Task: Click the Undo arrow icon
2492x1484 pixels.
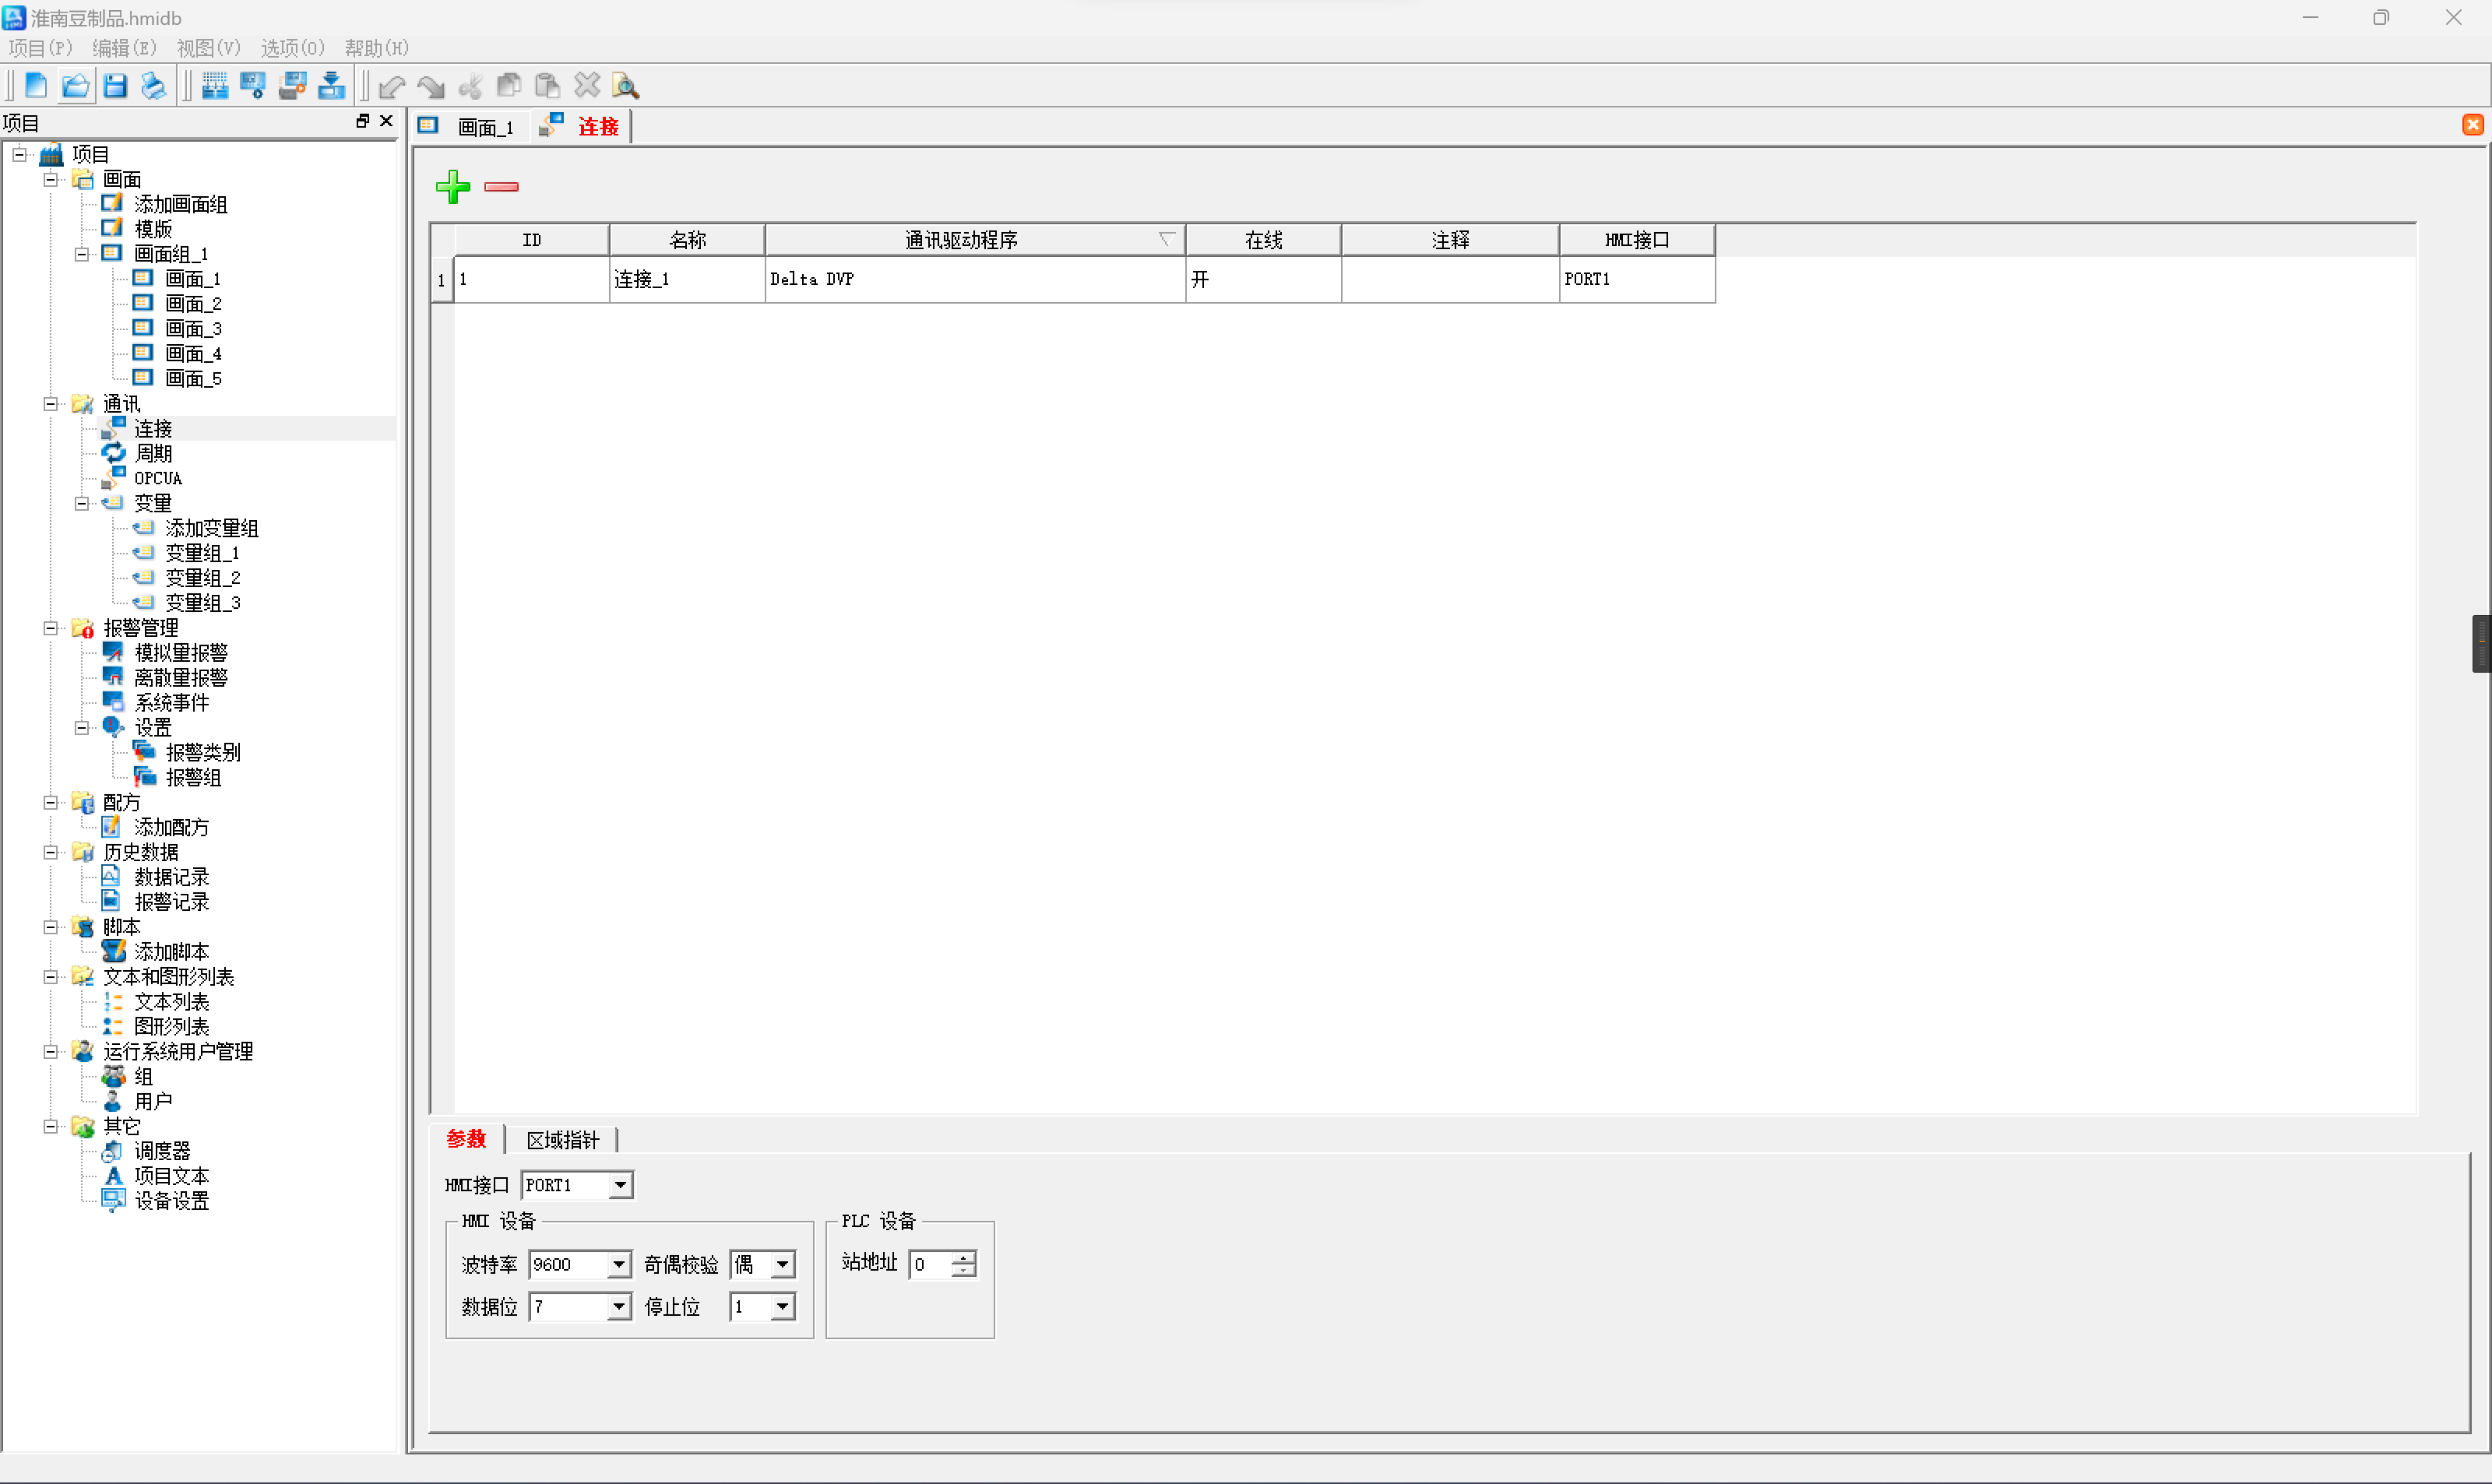Action: [392, 87]
